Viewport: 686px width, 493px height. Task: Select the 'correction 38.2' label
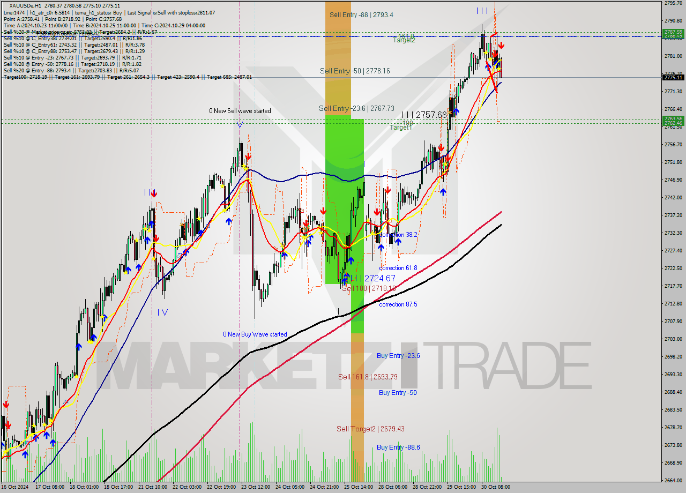pyautogui.click(x=398, y=235)
